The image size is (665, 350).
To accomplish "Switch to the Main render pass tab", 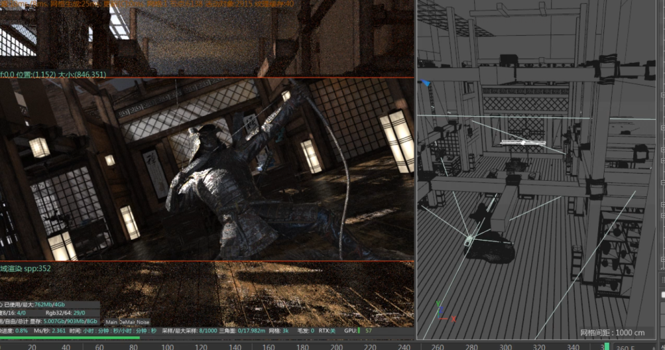I will coord(111,322).
